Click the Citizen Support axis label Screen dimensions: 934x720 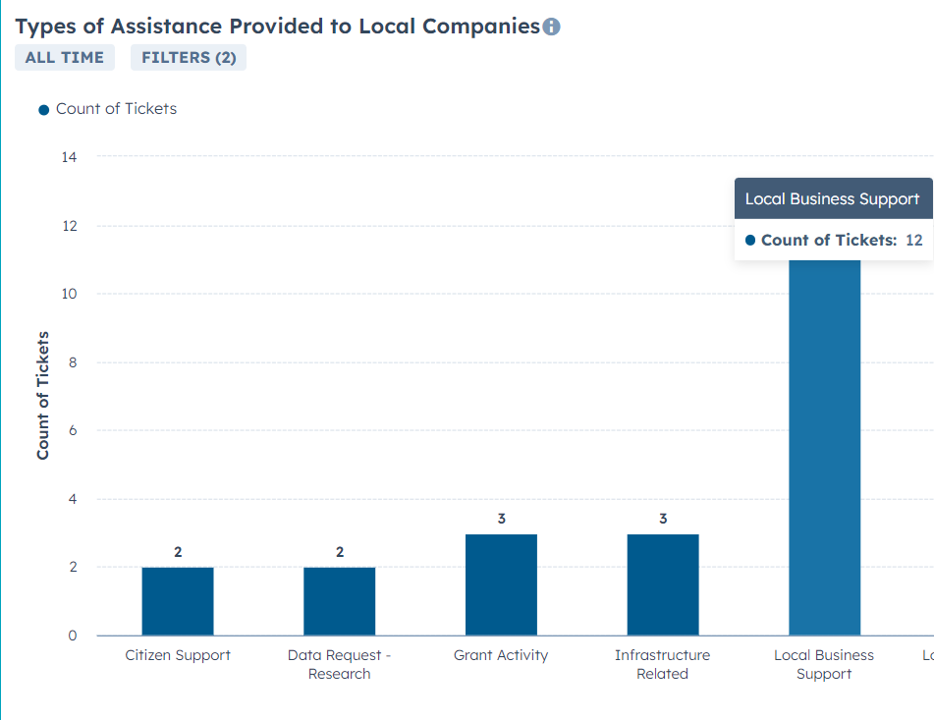(x=178, y=655)
